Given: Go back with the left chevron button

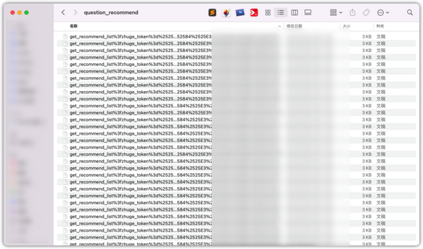Looking at the screenshot, I should [63, 13].
